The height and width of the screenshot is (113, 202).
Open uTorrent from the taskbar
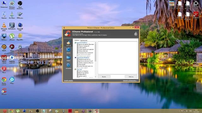[x=18, y=111]
